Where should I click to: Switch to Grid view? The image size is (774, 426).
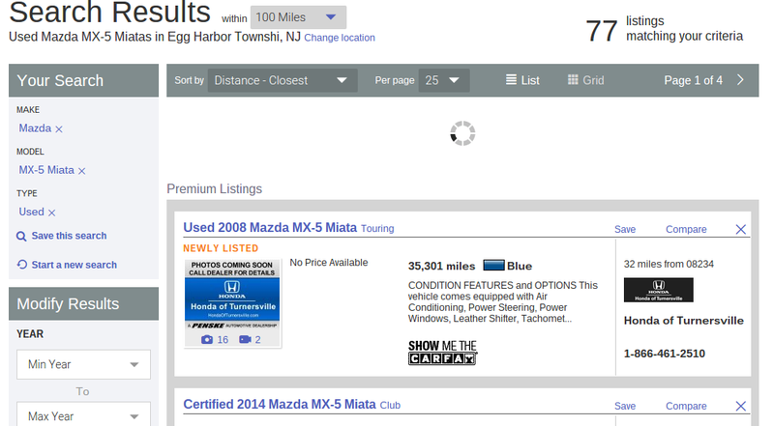(x=585, y=80)
